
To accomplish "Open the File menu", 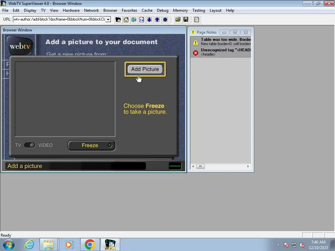I will point(5,10).
